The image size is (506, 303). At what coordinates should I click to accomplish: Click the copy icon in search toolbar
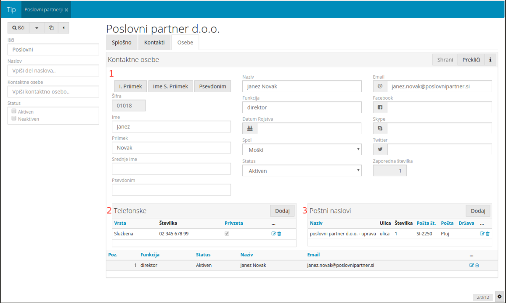pyautogui.click(x=51, y=28)
